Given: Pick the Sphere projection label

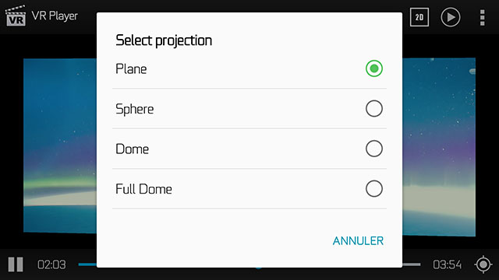Looking at the screenshot, I should coord(135,109).
